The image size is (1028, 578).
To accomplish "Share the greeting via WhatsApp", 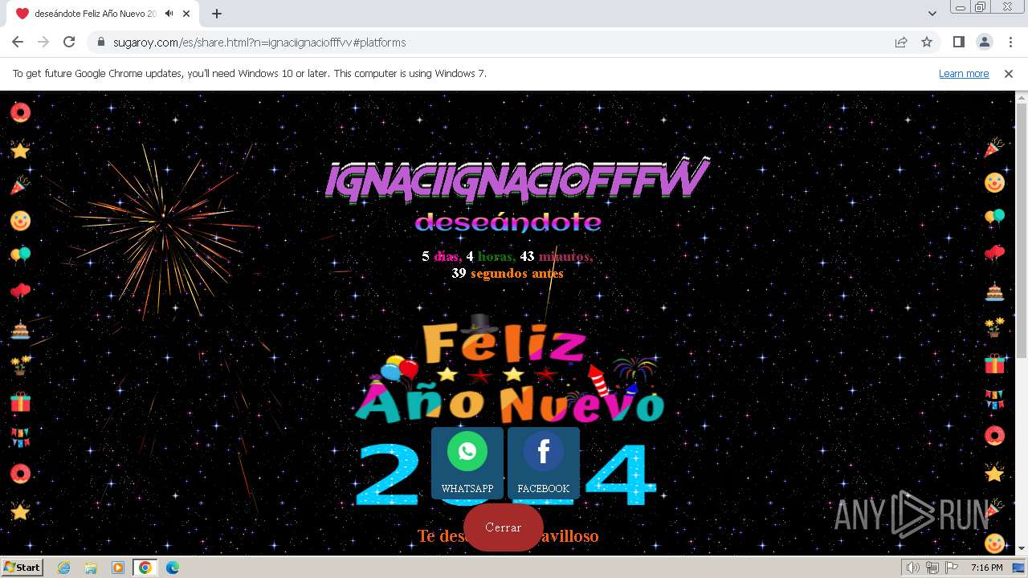I will click(x=467, y=462).
